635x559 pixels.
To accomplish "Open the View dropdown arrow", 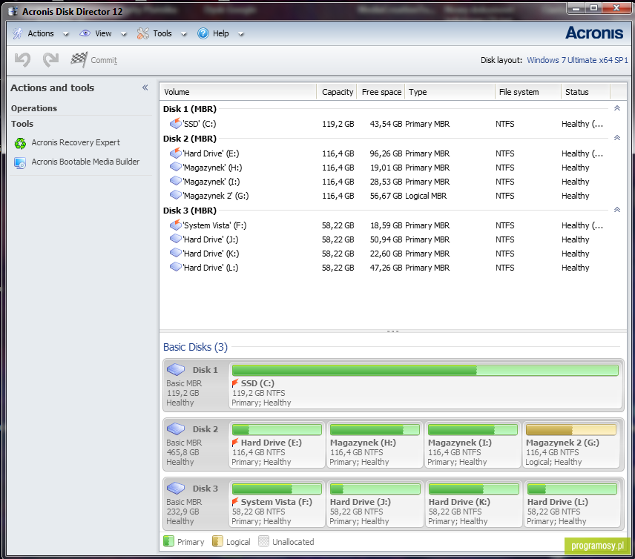I will point(124,34).
